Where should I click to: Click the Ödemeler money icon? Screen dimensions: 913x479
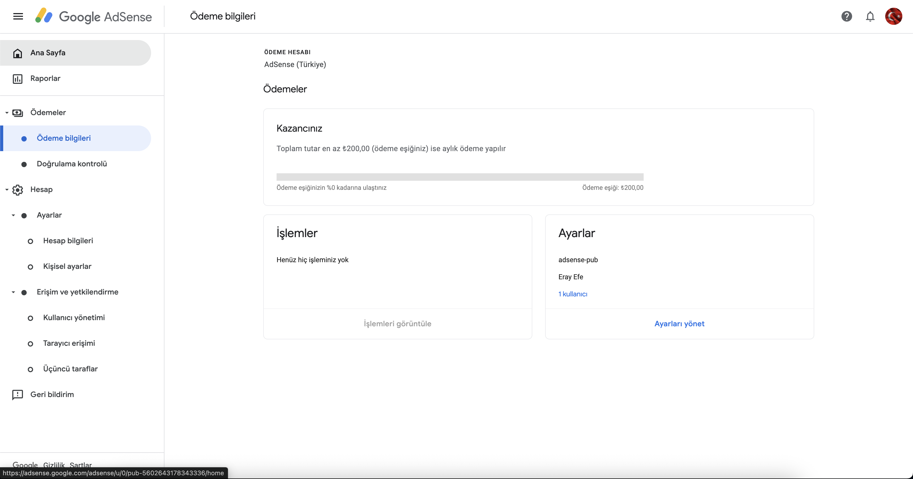17,113
